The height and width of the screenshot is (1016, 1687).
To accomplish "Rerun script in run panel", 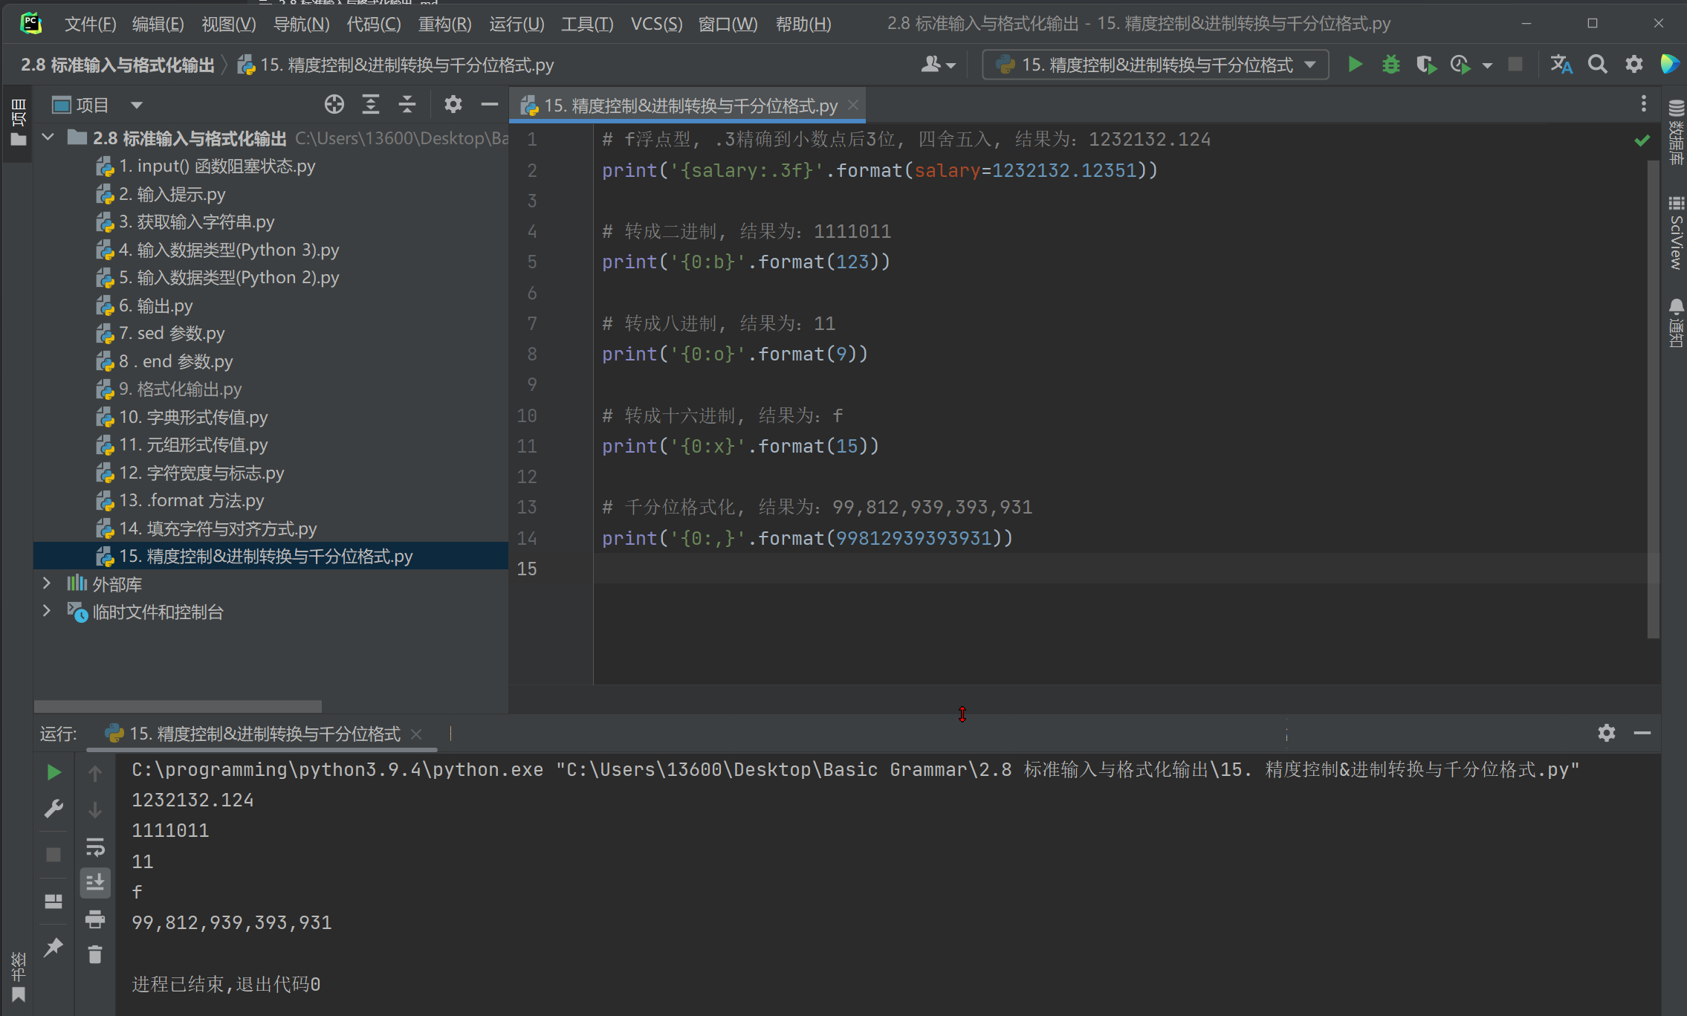I will (54, 772).
